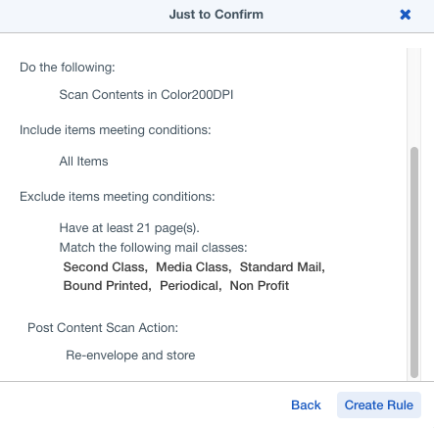Image resolution: width=434 pixels, height=428 pixels.
Task: Click the Media Class mail class
Action: (192, 267)
